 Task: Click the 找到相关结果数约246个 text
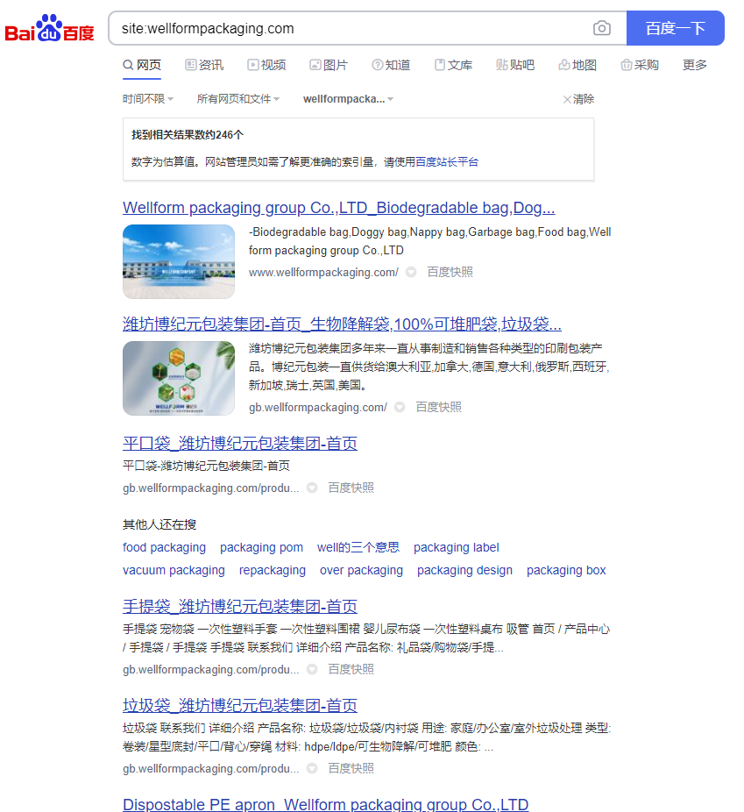point(188,135)
